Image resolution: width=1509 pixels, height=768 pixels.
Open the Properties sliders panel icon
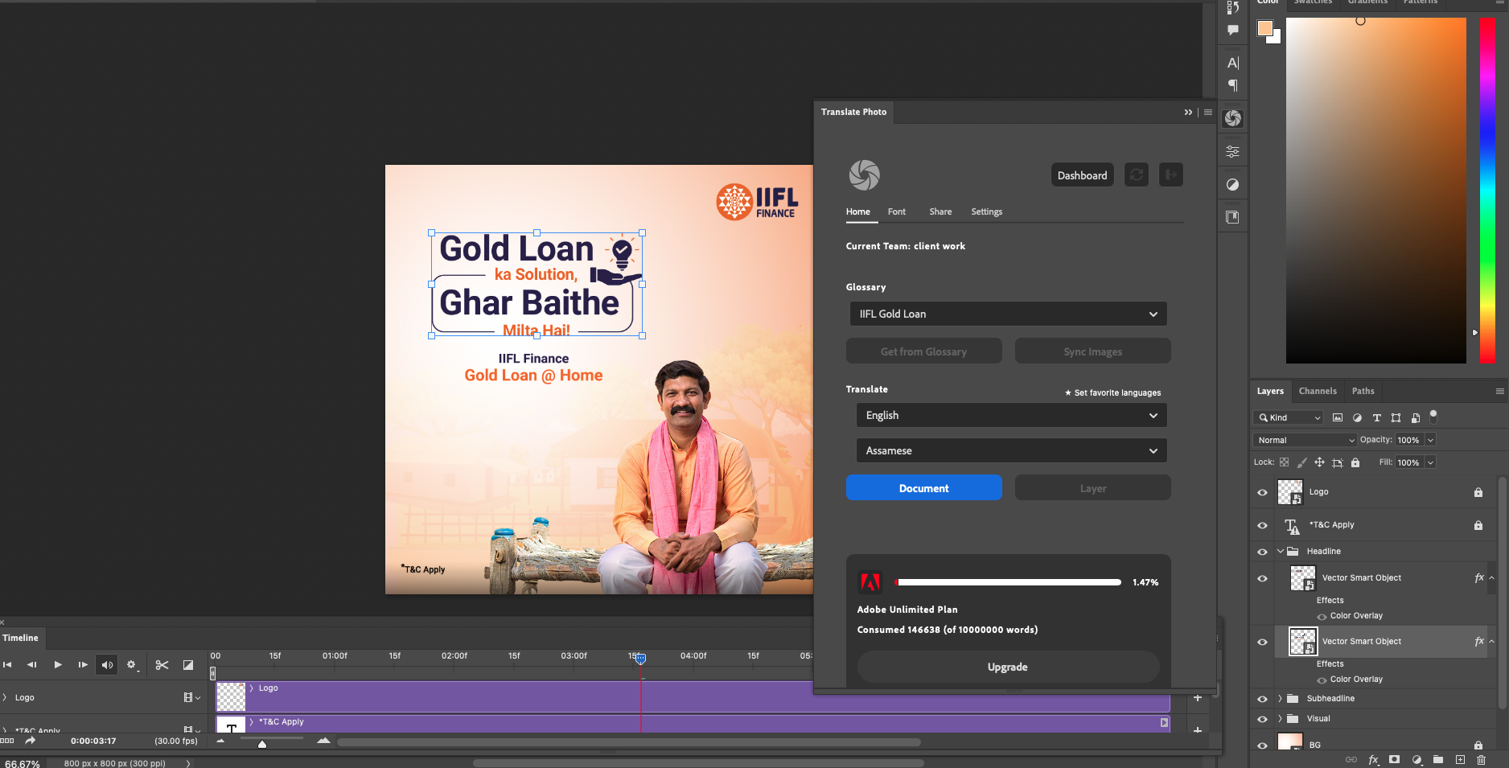pyautogui.click(x=1232, y=151)
